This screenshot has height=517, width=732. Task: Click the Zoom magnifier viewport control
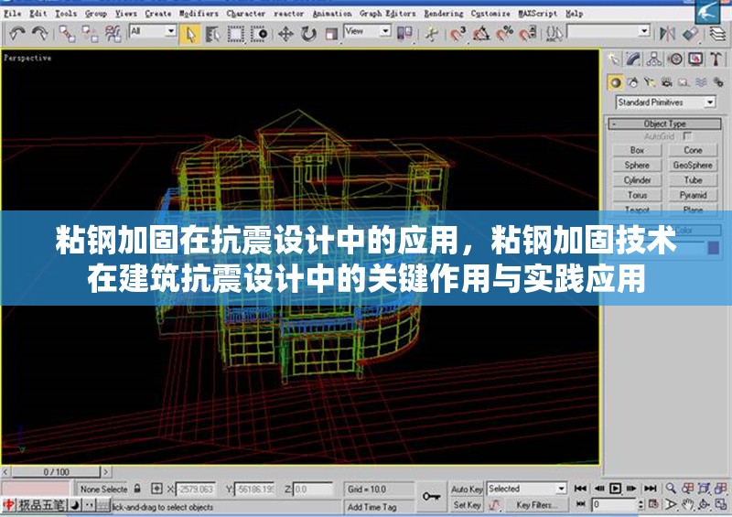671,489
